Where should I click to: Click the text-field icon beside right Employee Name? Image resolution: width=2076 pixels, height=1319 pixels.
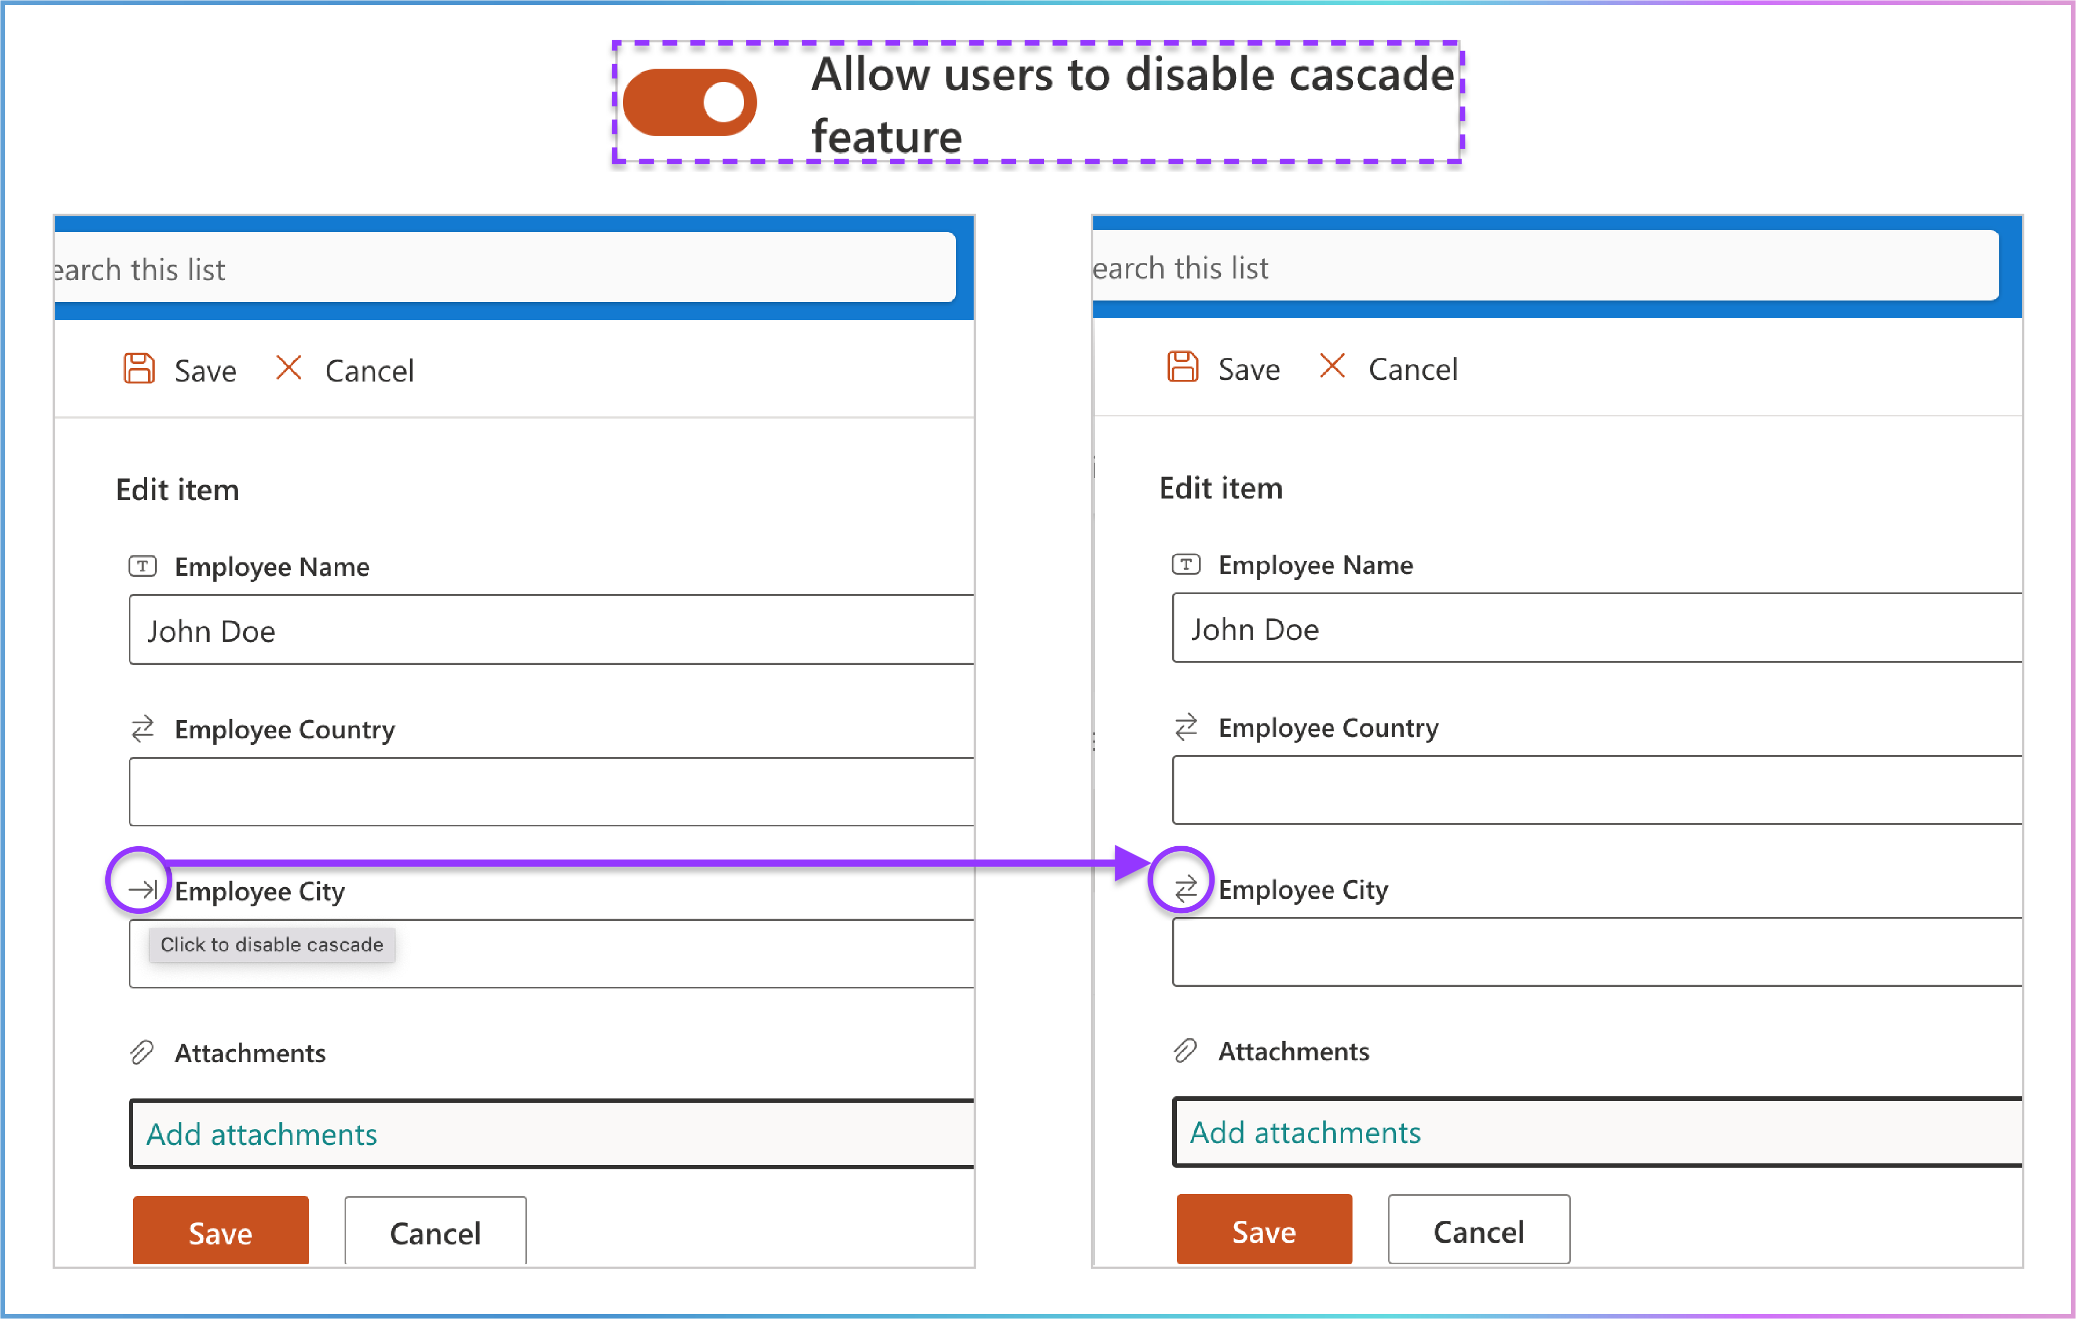click(1186, 565)
